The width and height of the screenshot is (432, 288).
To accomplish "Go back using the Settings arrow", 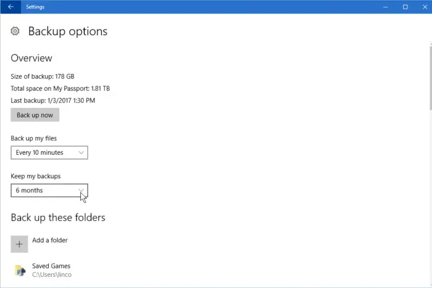I will (10, 7).
